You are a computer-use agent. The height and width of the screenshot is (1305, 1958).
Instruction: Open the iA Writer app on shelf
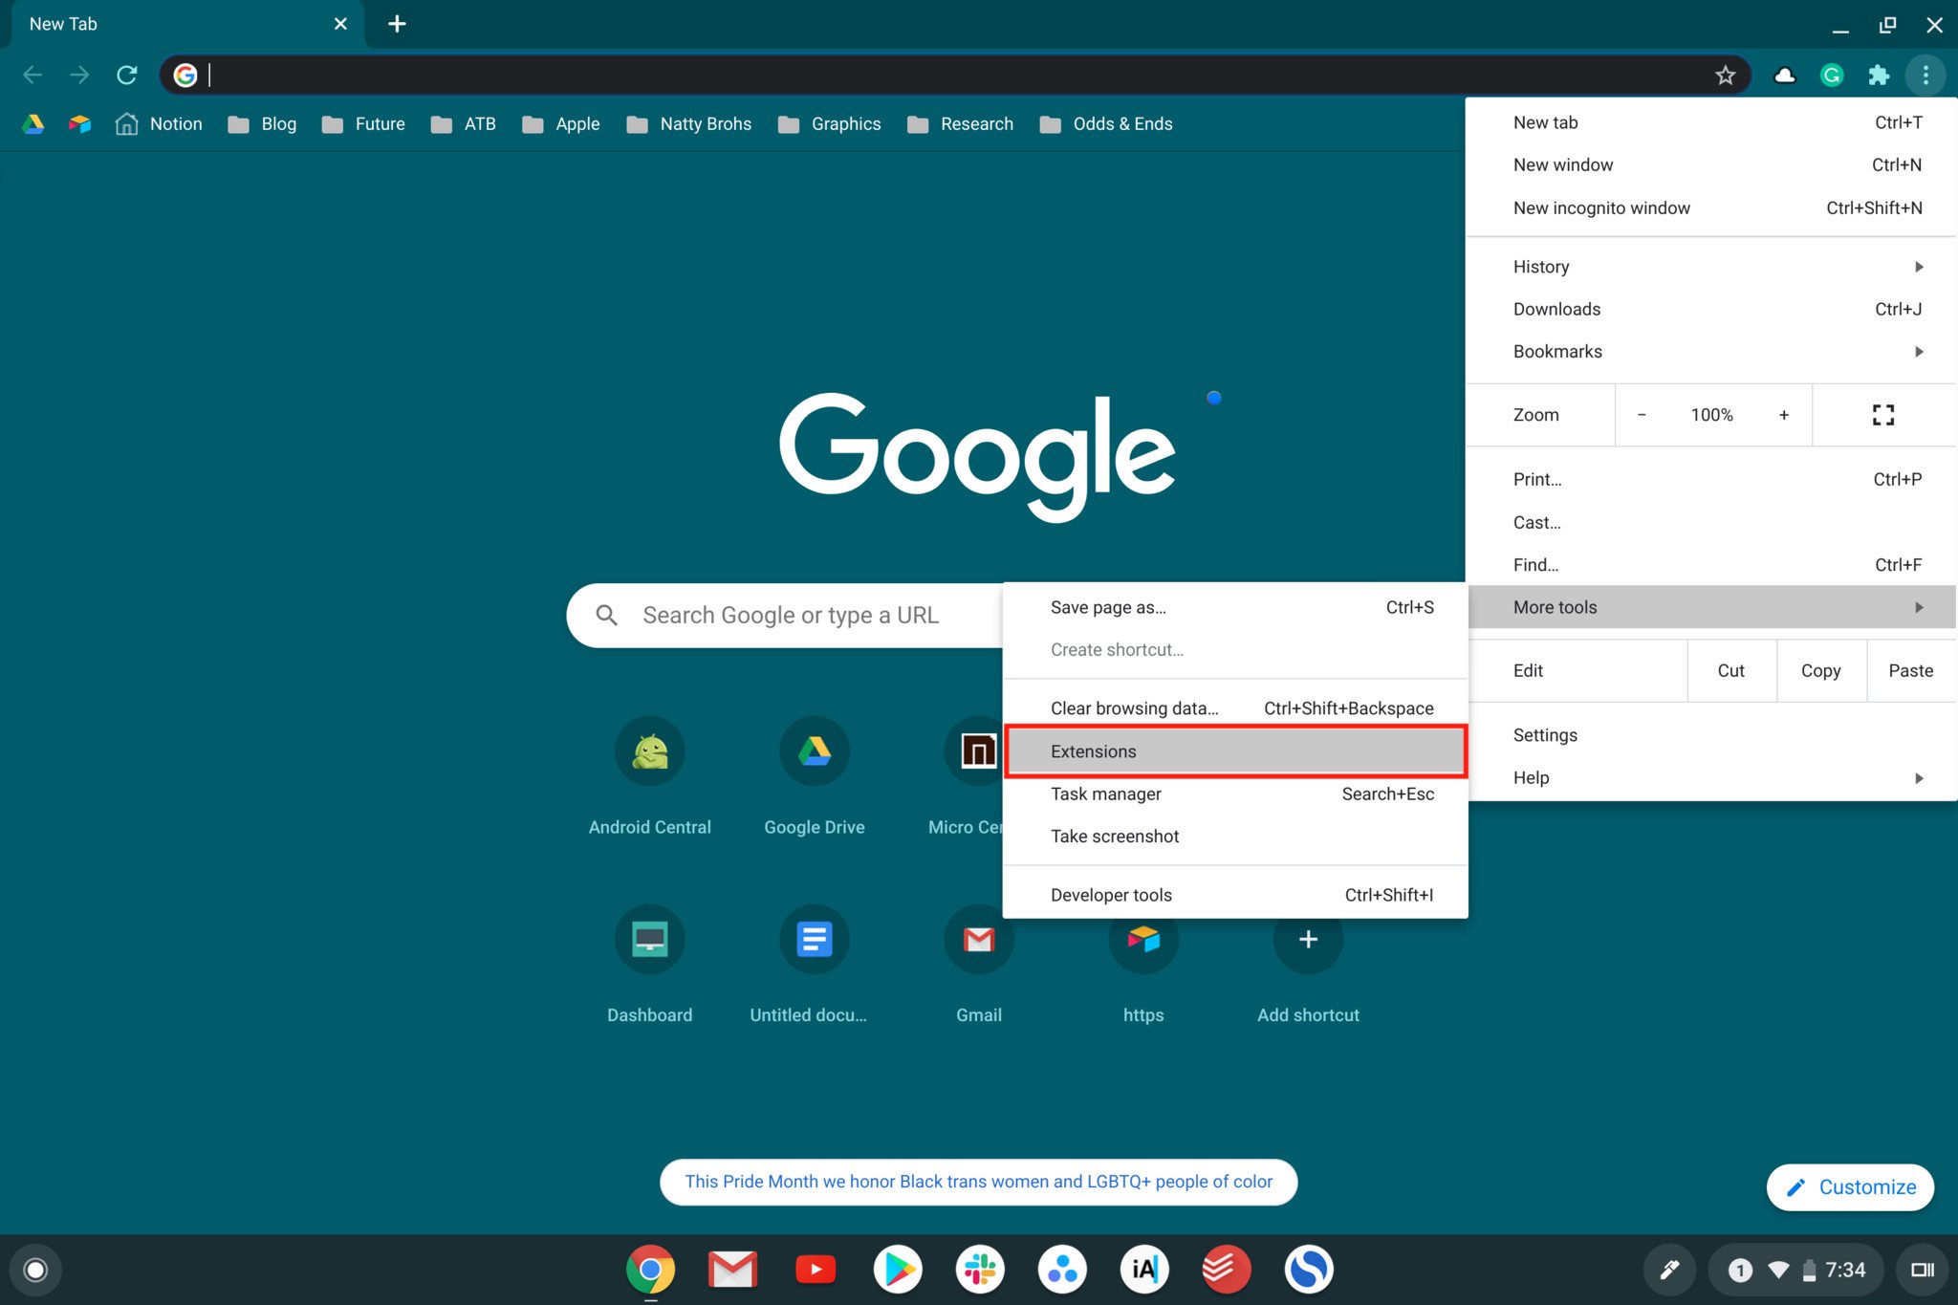(1144, 1270)
